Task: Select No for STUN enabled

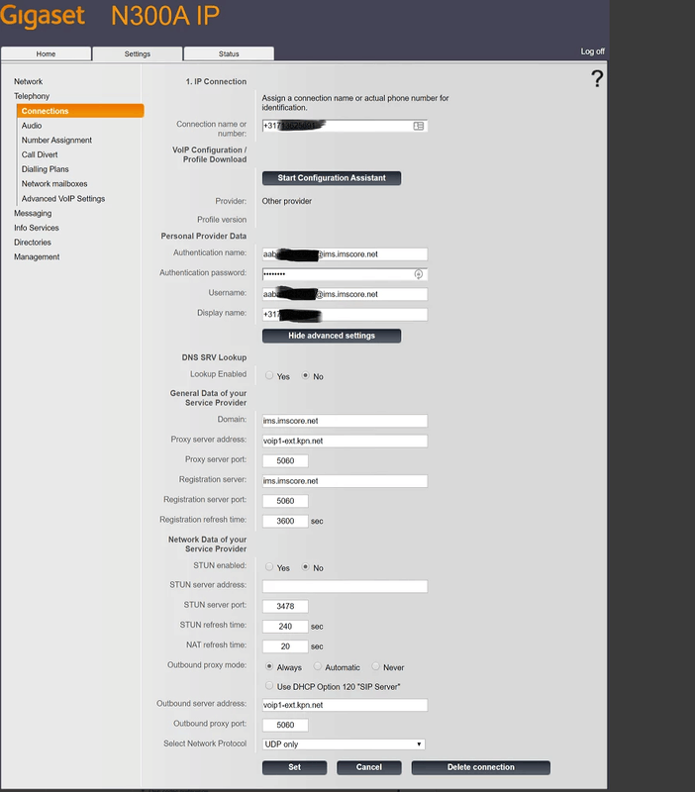Action: tap(305, 566)
